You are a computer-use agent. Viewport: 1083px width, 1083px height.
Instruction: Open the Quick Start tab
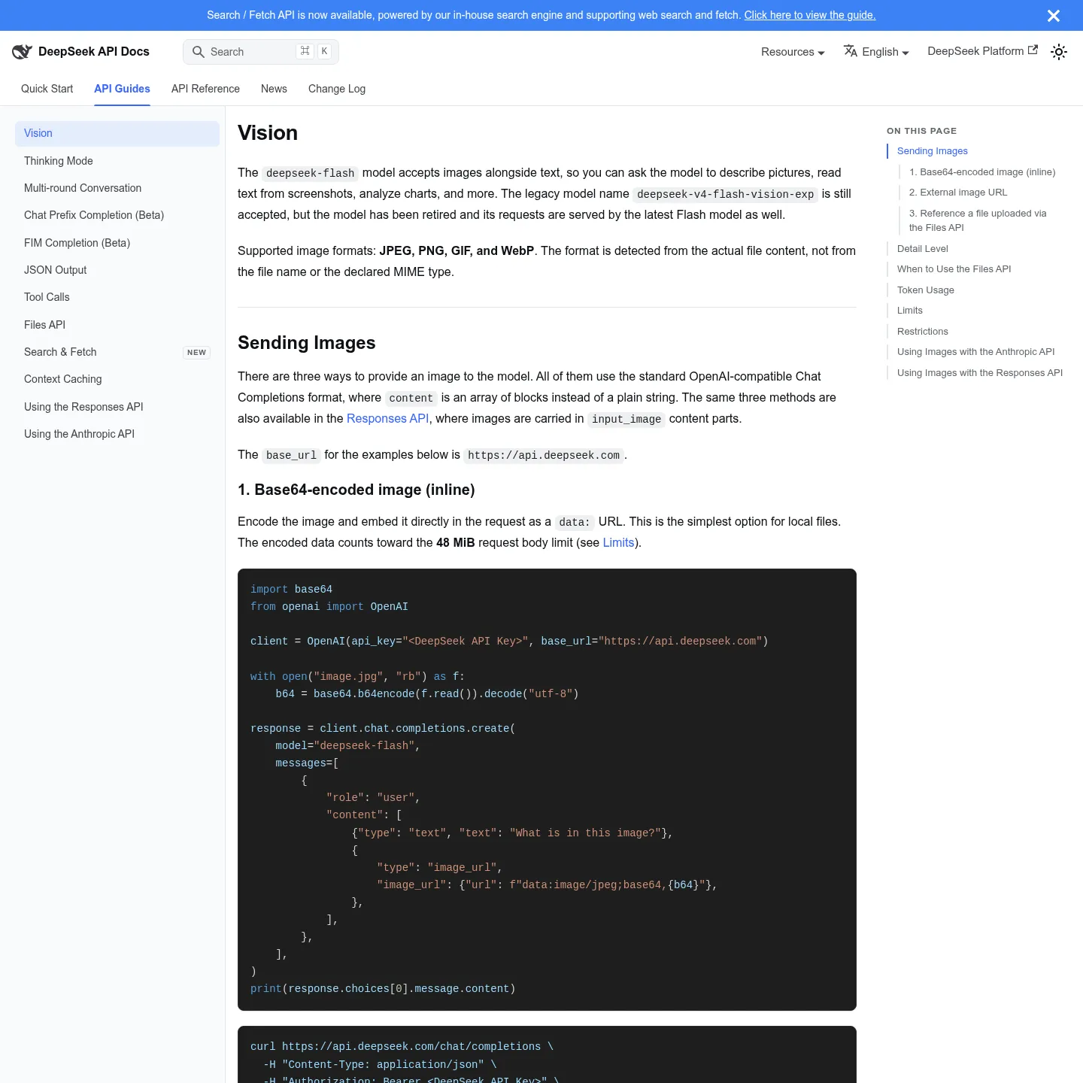tap(47, 89)
